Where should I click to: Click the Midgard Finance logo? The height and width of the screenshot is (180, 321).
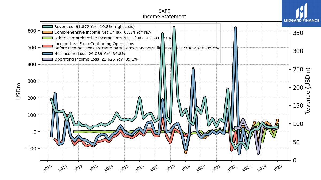(x=301, y=13)
